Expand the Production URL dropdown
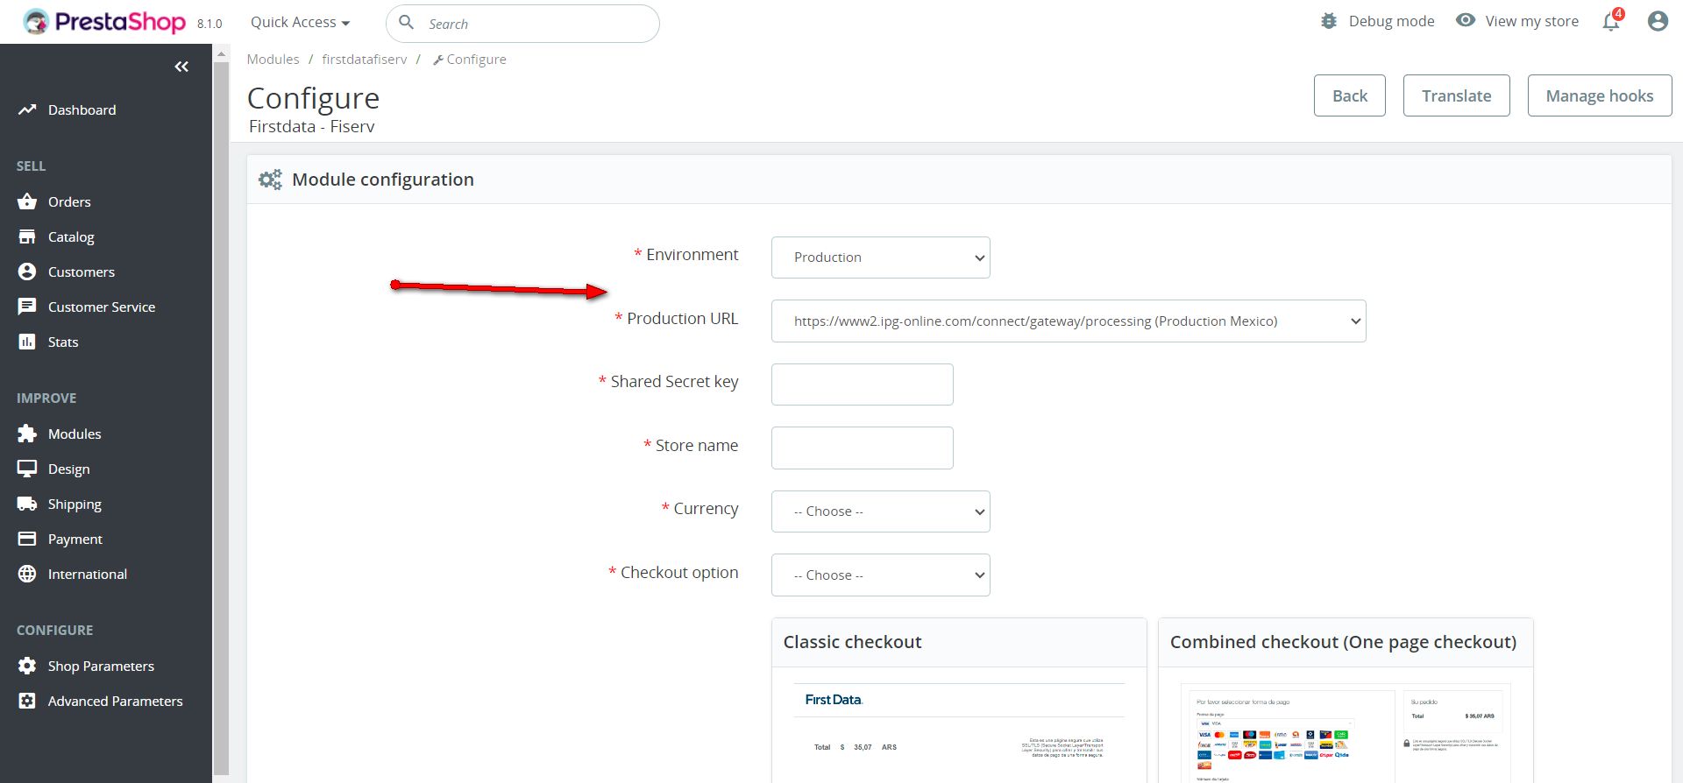 (x=1068, y=321)
